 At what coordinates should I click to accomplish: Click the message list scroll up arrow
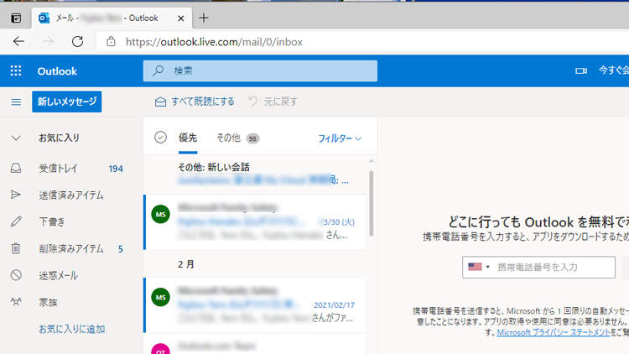[x=371, y=161]
